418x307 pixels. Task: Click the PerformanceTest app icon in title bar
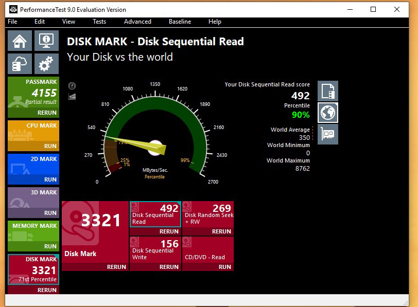[x=13, y=10]
